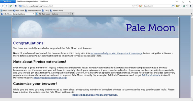Click the Pale Moon banner title
The width and height of the screenshot is (193, 101).
[151, 28]
